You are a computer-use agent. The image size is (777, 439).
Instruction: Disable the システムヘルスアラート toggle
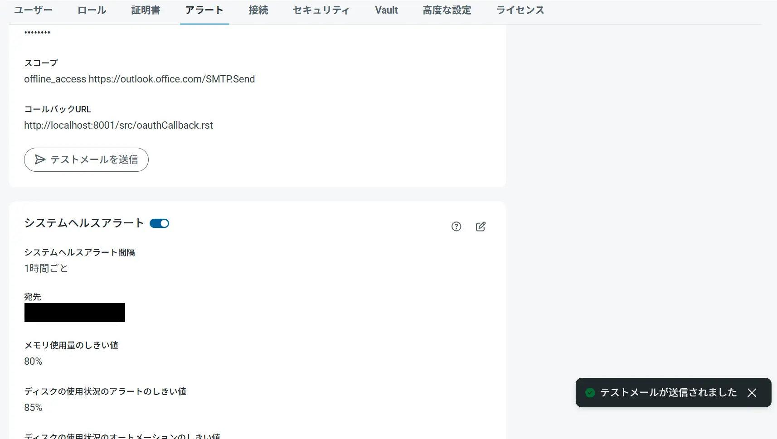coord(159,223)
